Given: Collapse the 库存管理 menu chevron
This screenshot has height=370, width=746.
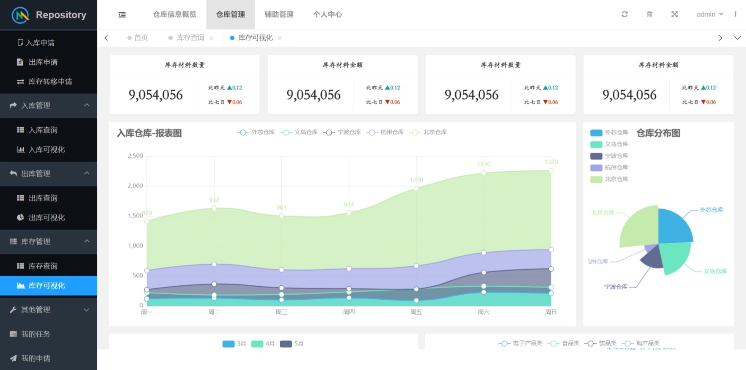Looking at the screenshot, I should (87, 241).
